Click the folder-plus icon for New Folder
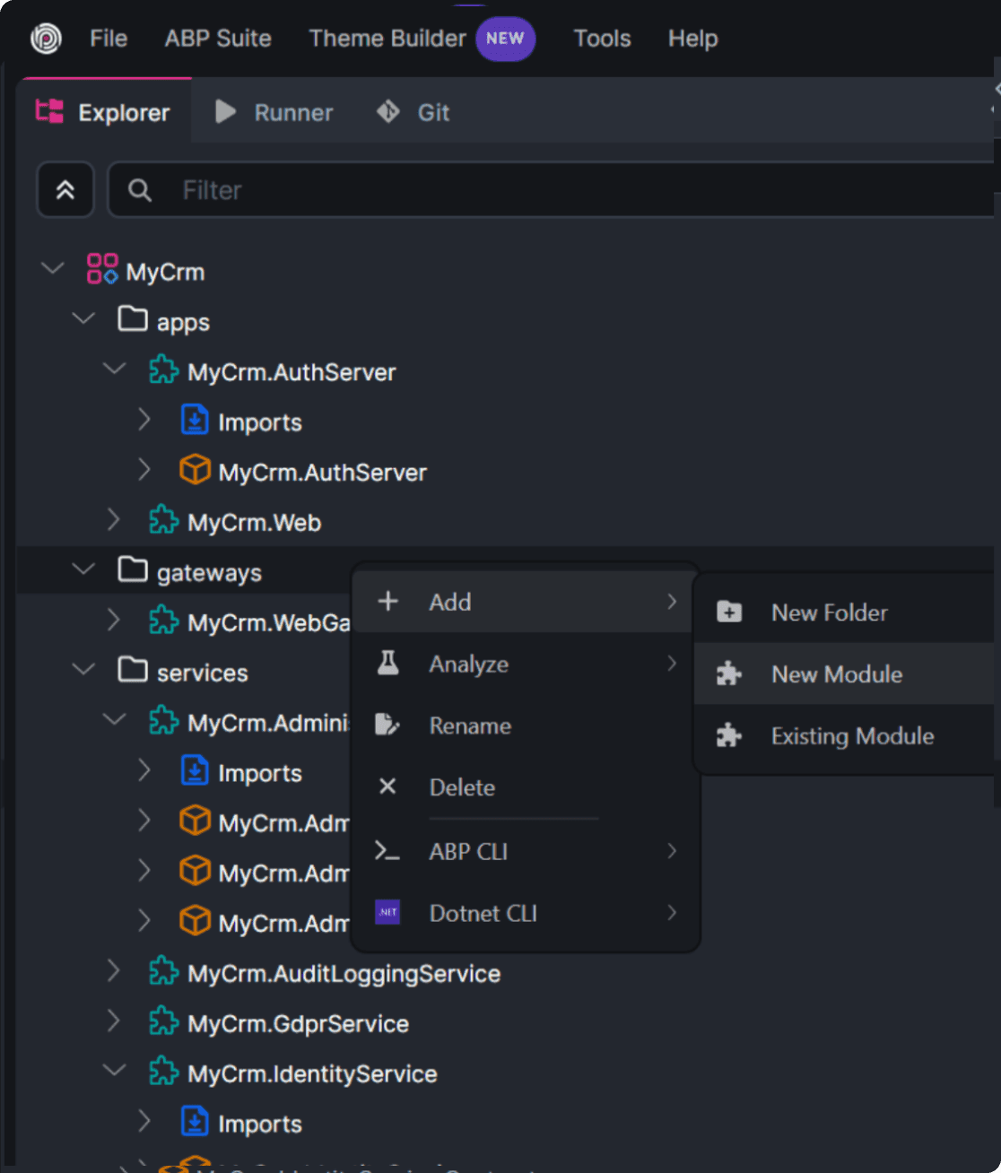The height and width of the screenshot is (1173, 1001). [729, 613]
